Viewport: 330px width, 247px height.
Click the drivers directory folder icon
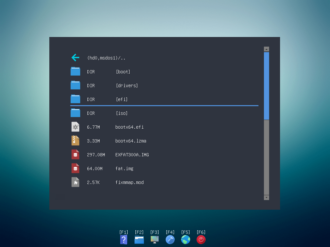click(75, 85)
